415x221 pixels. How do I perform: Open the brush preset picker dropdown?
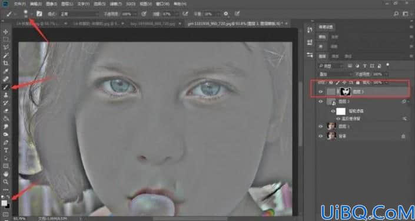coord(32,14)
